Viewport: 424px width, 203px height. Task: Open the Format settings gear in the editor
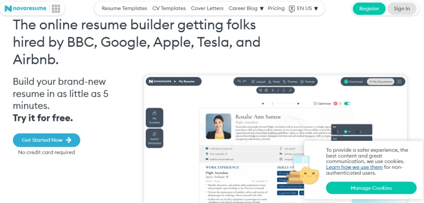(307, 82)
